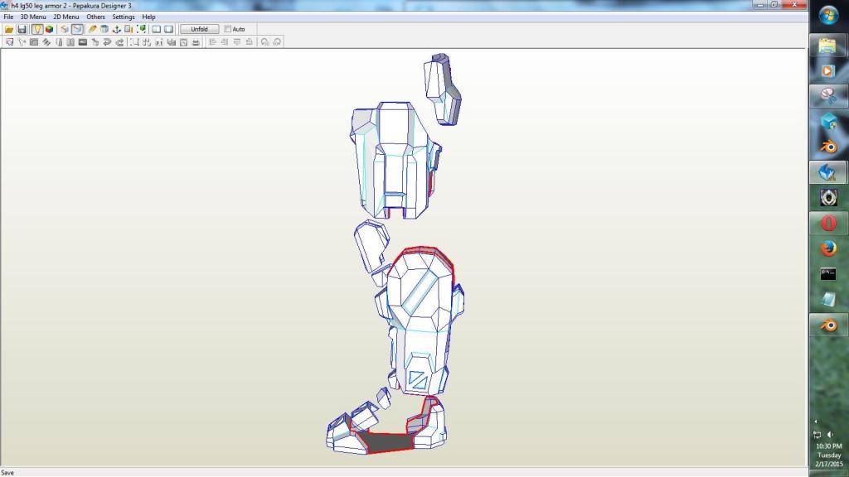The width and height of the screenshot is (849, 477).
Task: Open Firefox from taskbar
Action: pos(828,248)
